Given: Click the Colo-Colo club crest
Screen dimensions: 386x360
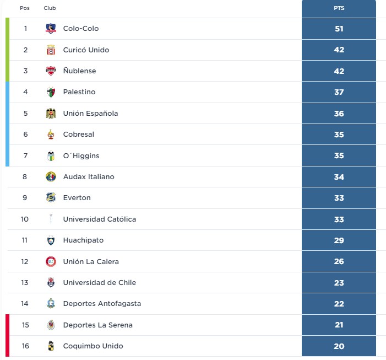Looking at the screenshot, I should pos(51,29).
